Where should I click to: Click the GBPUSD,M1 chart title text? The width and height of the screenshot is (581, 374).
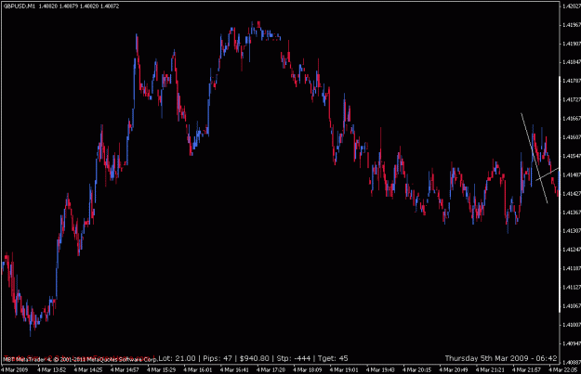[19, 6]
